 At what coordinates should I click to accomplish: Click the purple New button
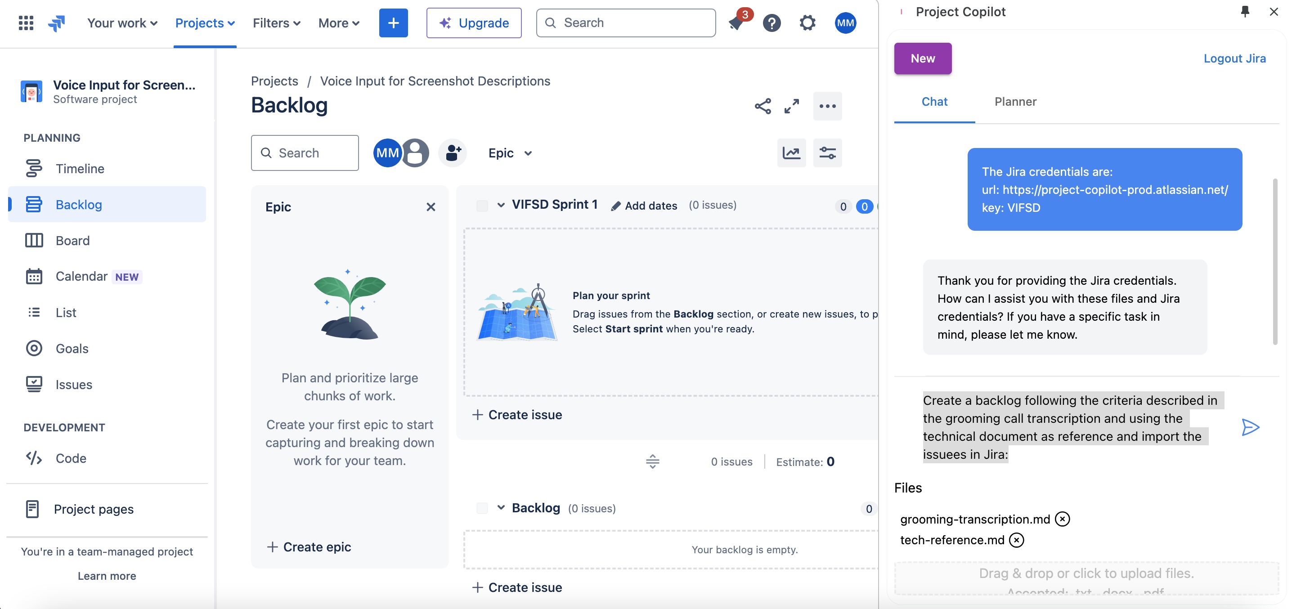(x=922, y=58)
